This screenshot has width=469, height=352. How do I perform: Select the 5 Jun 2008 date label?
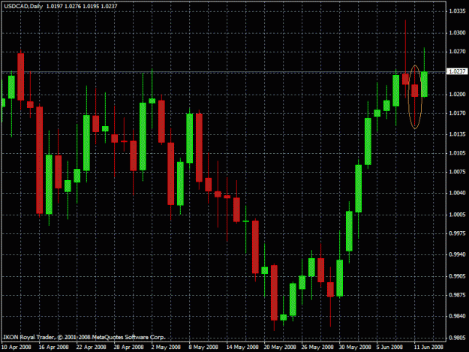click(x=389, y=347)
